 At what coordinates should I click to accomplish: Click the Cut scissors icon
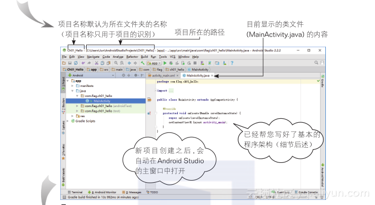[96, 63]
